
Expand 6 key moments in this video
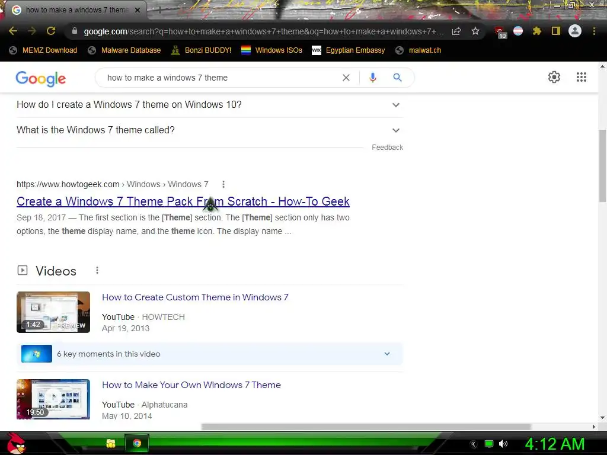click(210, 354)
